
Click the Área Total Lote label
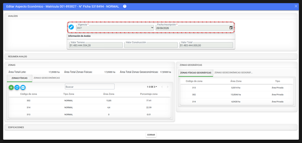(17, 72)
